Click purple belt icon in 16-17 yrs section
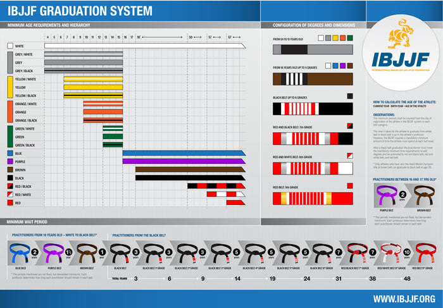This screenshot has width=443, height=308. pyautogui.click(x=387, y=195)
